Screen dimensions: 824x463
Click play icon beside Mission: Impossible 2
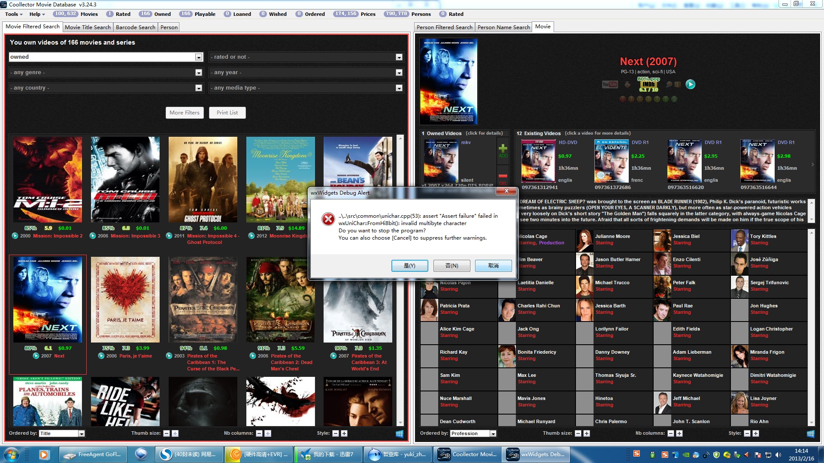15,236
